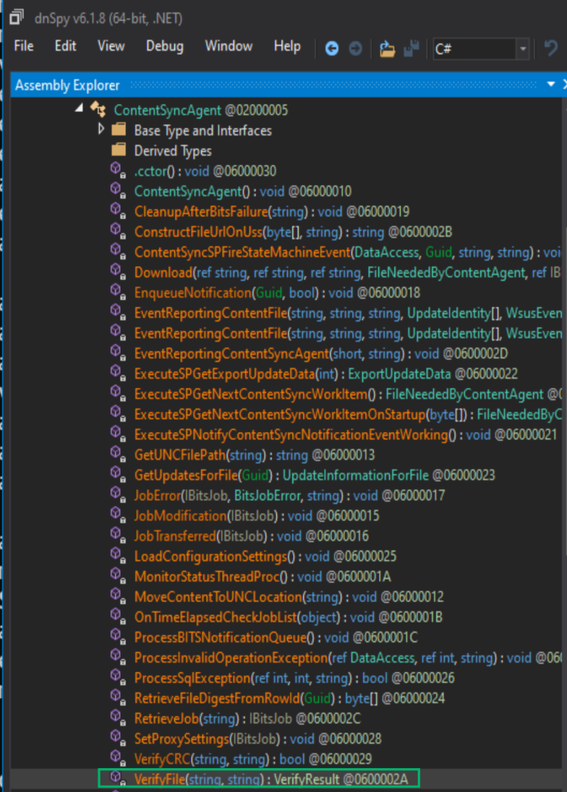Select ProcessSqlException(ref int, int, string) method
Viewport: 567px width, 792px height.
pyautogui.click(x=294, y=678)
